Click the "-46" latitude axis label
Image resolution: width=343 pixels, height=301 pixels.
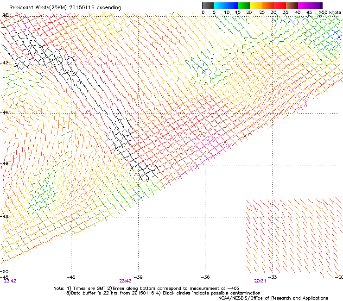coord(4,163)
